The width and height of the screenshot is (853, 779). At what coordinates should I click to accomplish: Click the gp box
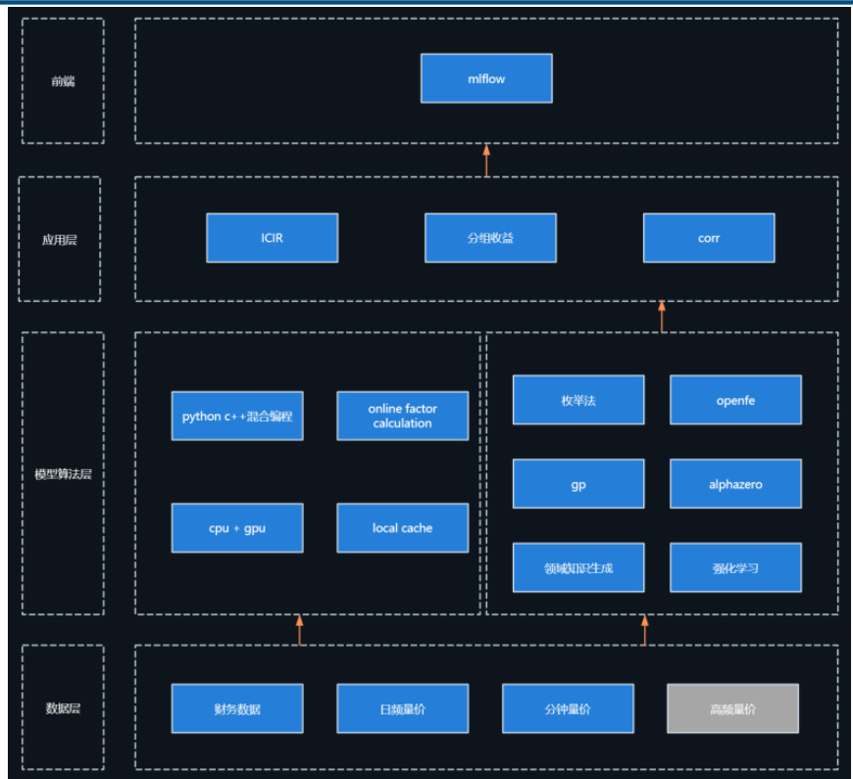point(578,484)
